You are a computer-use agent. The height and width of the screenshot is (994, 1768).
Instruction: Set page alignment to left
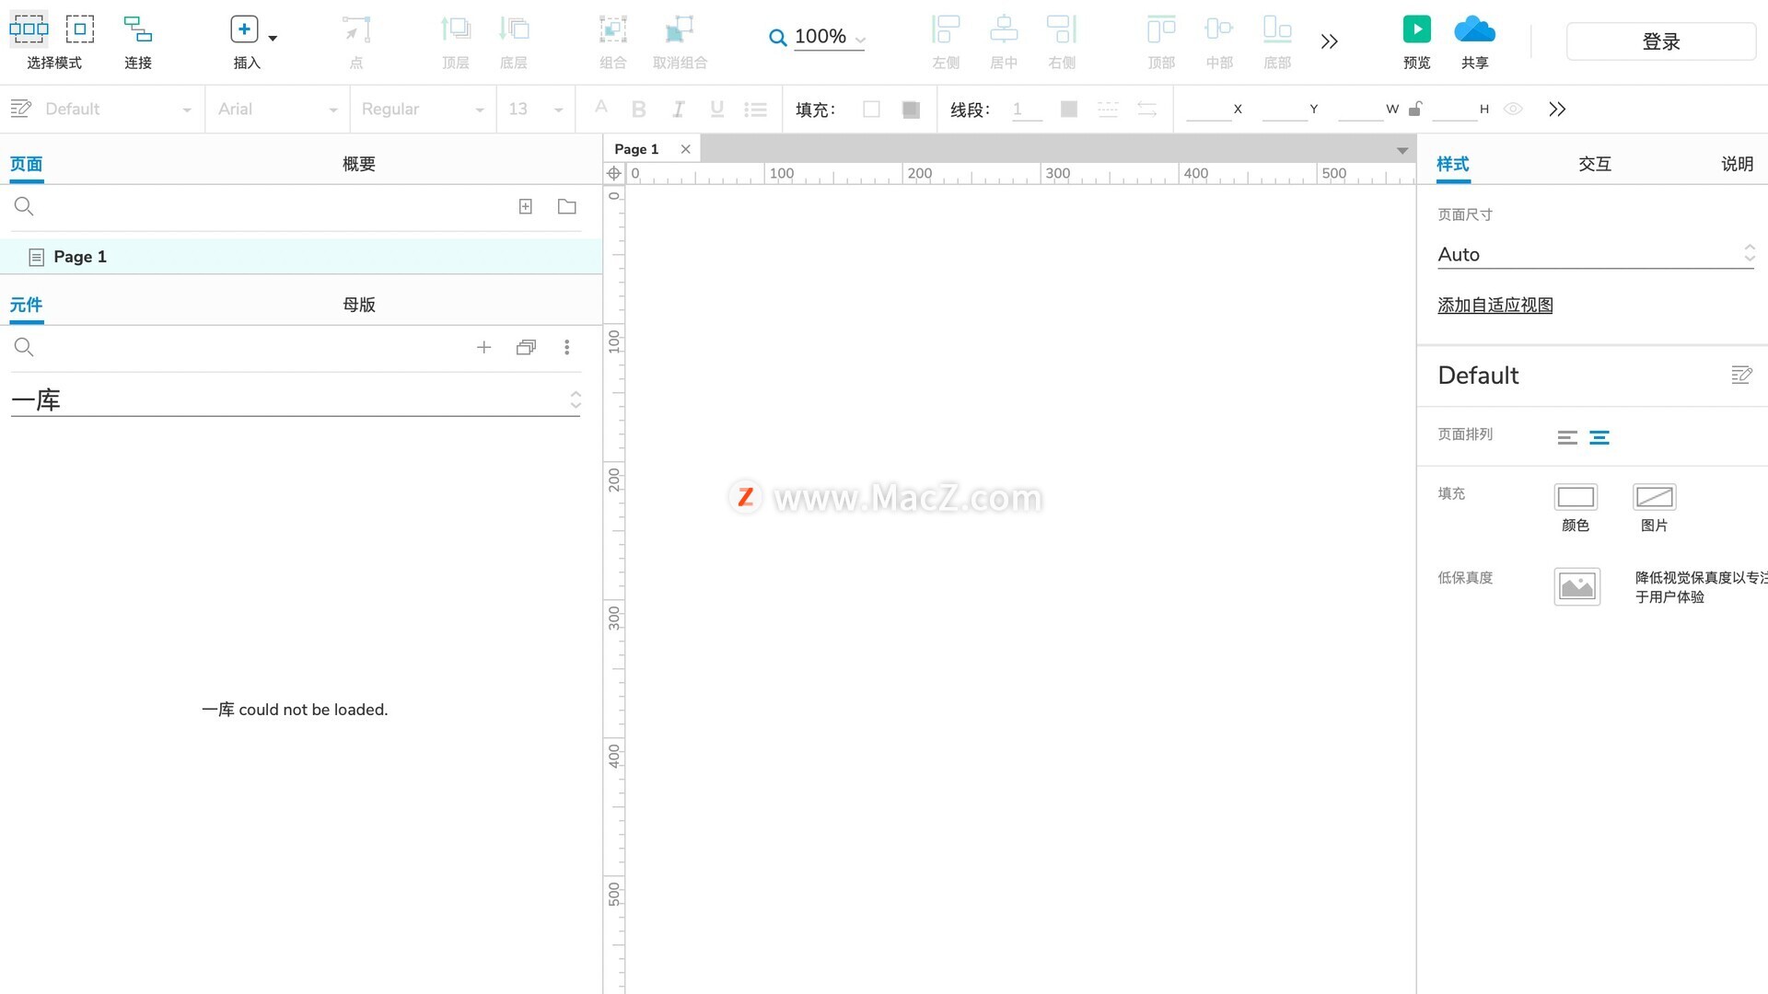[x=1567, y=437]
